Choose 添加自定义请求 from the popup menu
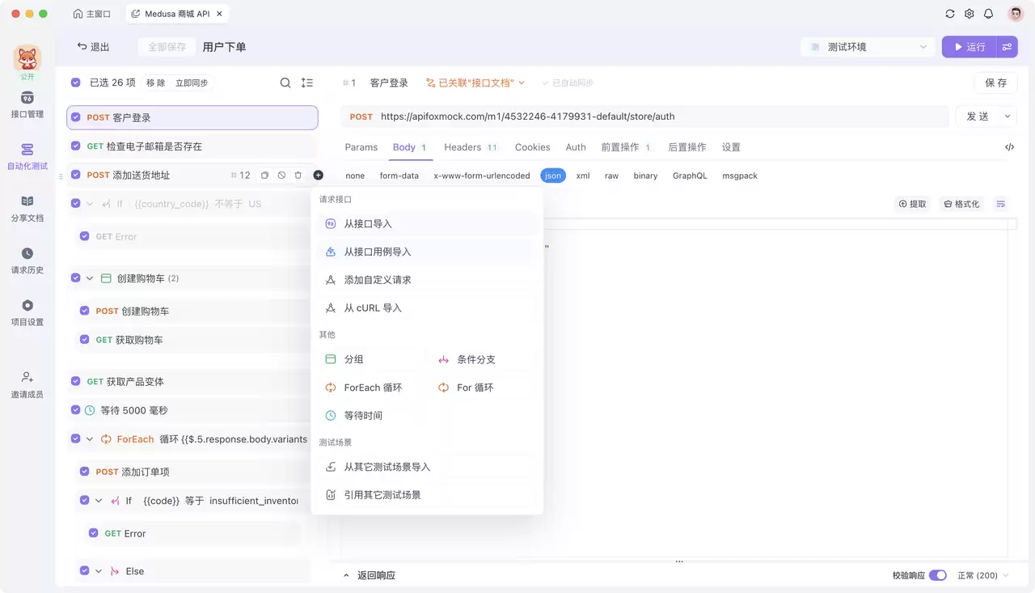 pos(427,280)
